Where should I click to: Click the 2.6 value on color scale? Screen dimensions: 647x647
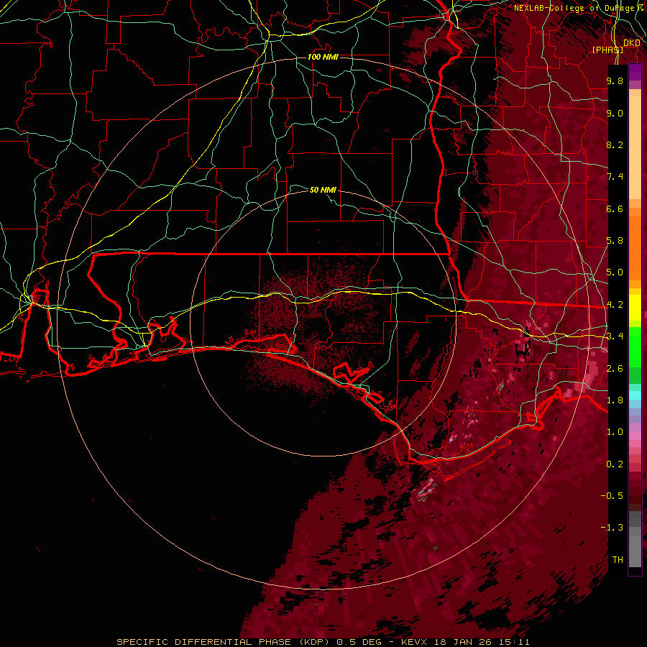pos(615,369)
